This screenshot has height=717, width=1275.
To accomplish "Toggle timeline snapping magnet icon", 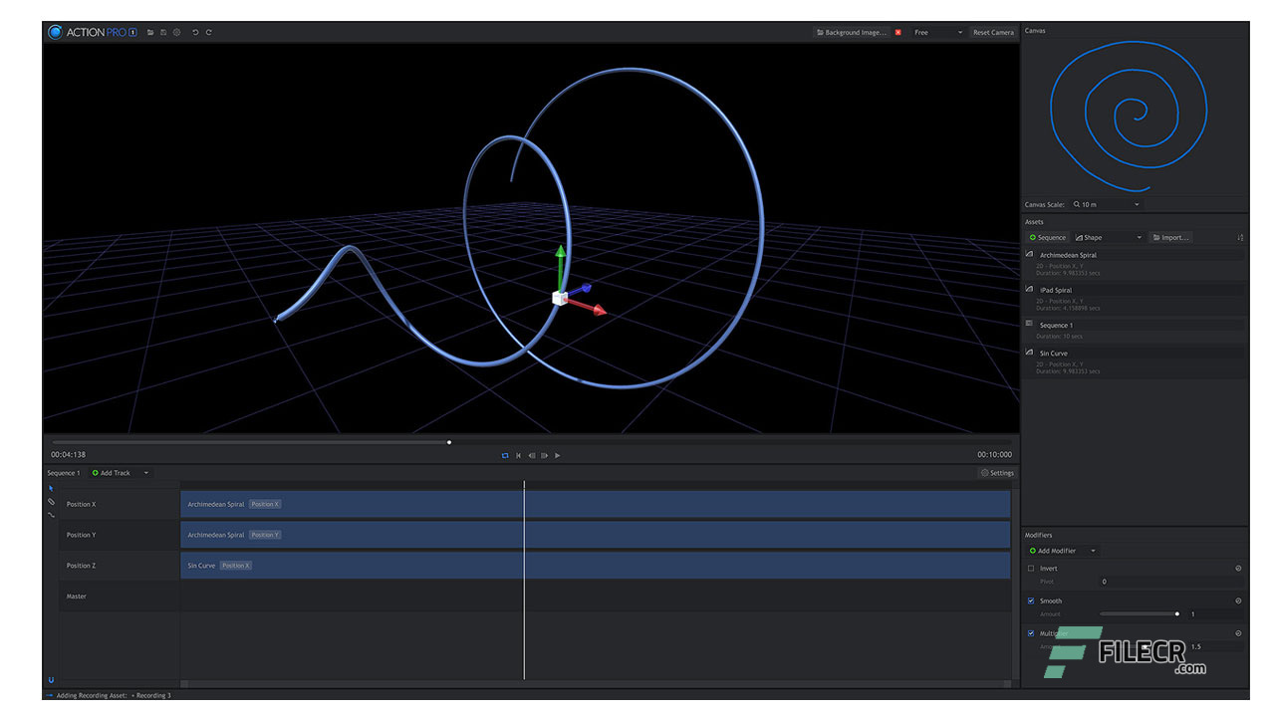I will point(51,680).
